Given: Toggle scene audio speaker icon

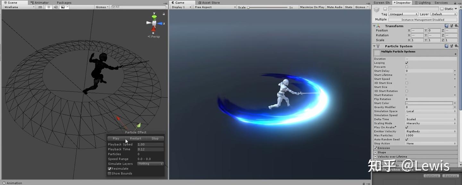Looking at the screenshot, I should 56,7.
